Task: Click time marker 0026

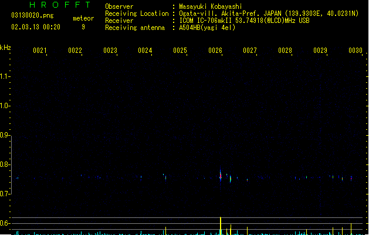Action: (x=215, y=51)
